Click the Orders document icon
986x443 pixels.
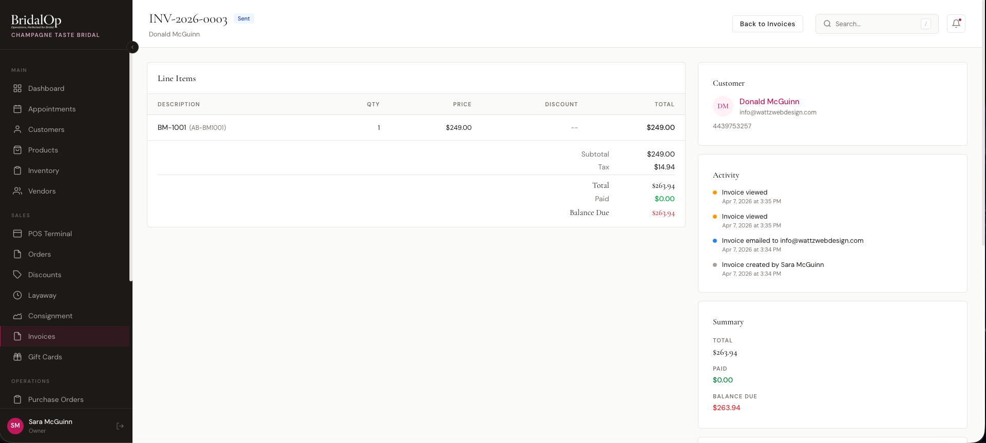(17, 254)
